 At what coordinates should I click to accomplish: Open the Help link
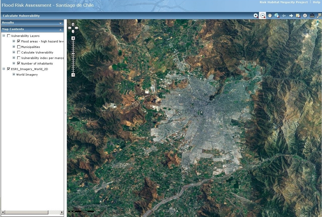(x=316, y=2)
